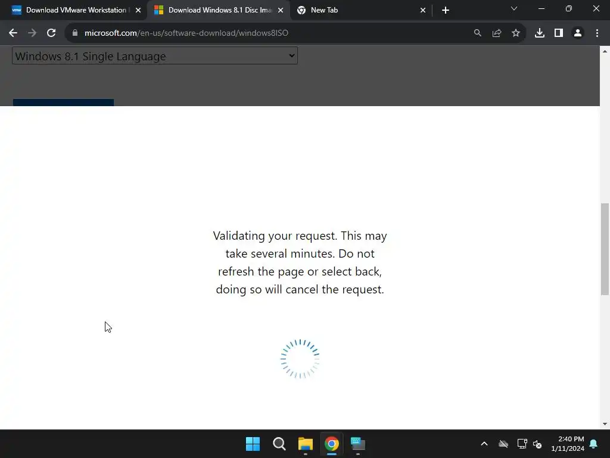The height and width of the screenshot is (458, 610).
Task: Open the network status tray icon
Action: click(x=522, y=444)
